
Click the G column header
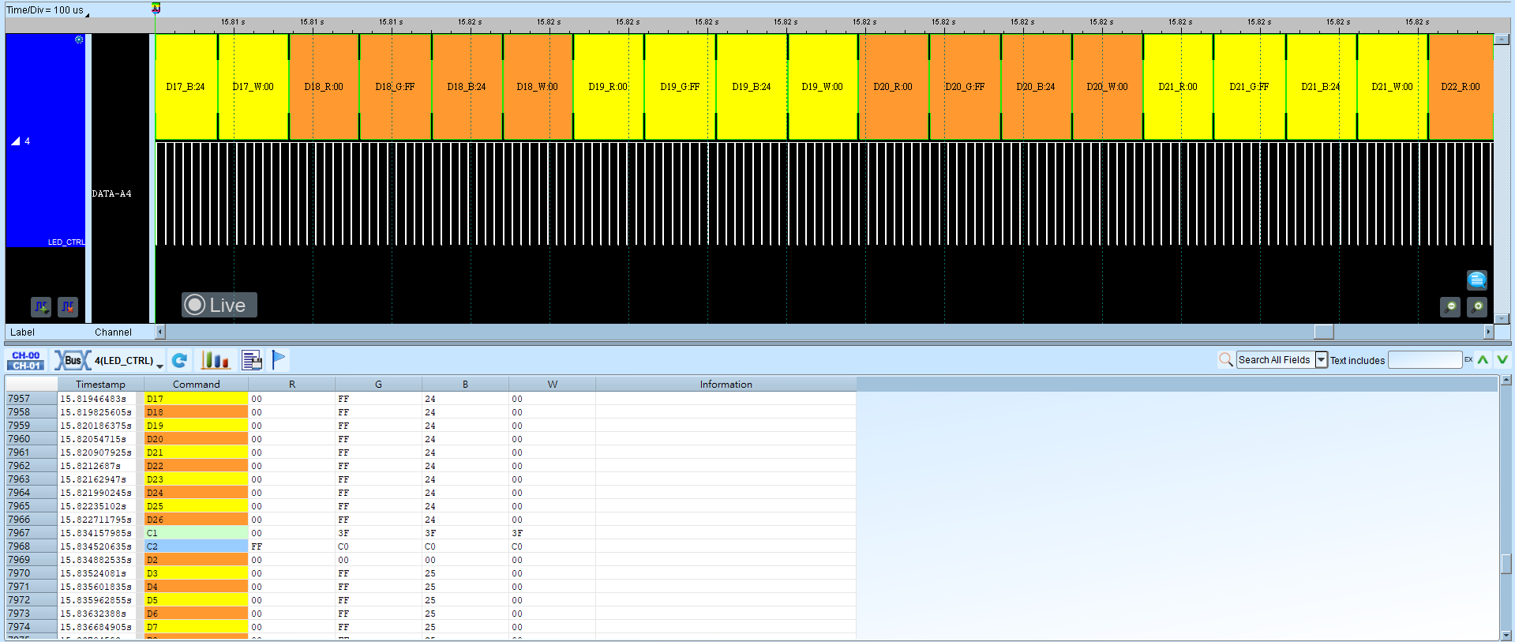[378, 385]
